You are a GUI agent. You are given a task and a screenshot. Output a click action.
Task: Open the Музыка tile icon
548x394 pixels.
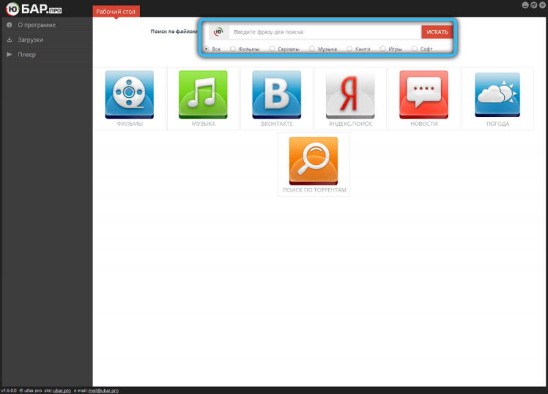(x=203, y=94)
